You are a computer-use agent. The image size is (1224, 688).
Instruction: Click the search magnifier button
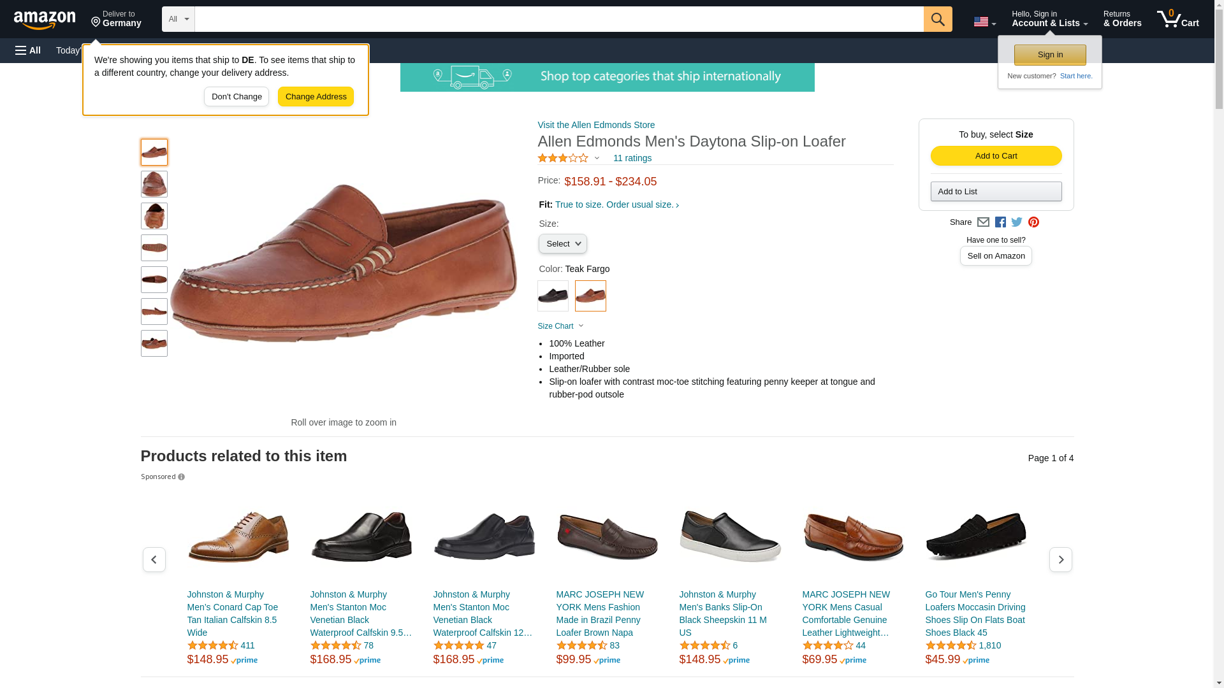tap(937, 19)
